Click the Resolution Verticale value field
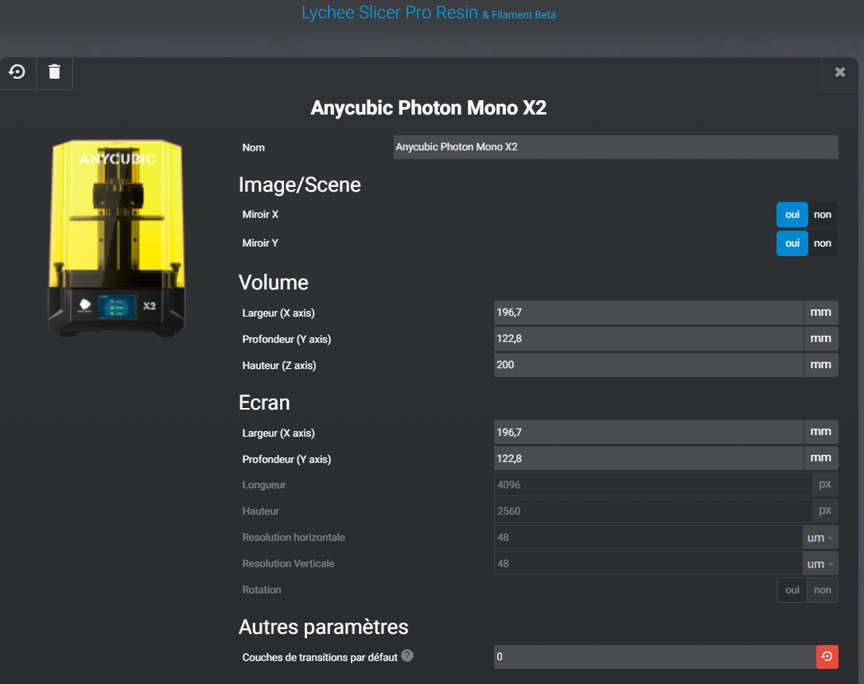This screenshot has height=684, width=864. tap(648, 563)
